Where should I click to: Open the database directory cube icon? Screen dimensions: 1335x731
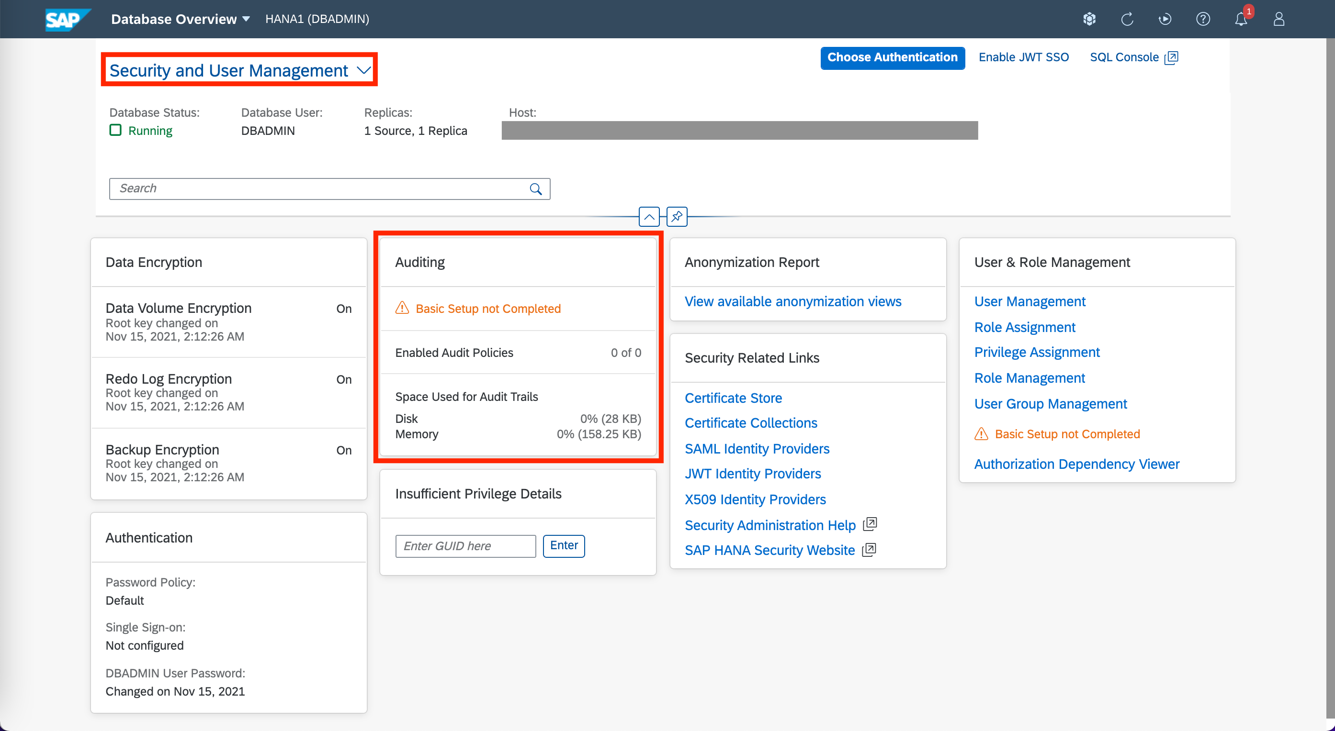coord(1089,19)
